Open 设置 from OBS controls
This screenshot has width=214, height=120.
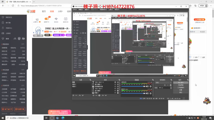tap(181, 90)
